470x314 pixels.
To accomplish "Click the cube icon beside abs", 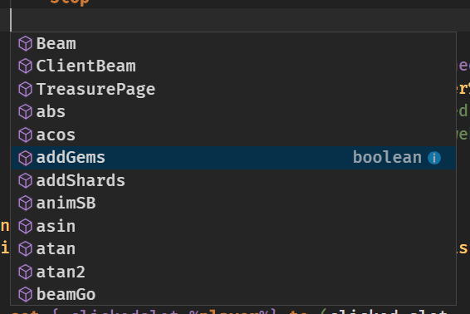I will pos(25,112).
